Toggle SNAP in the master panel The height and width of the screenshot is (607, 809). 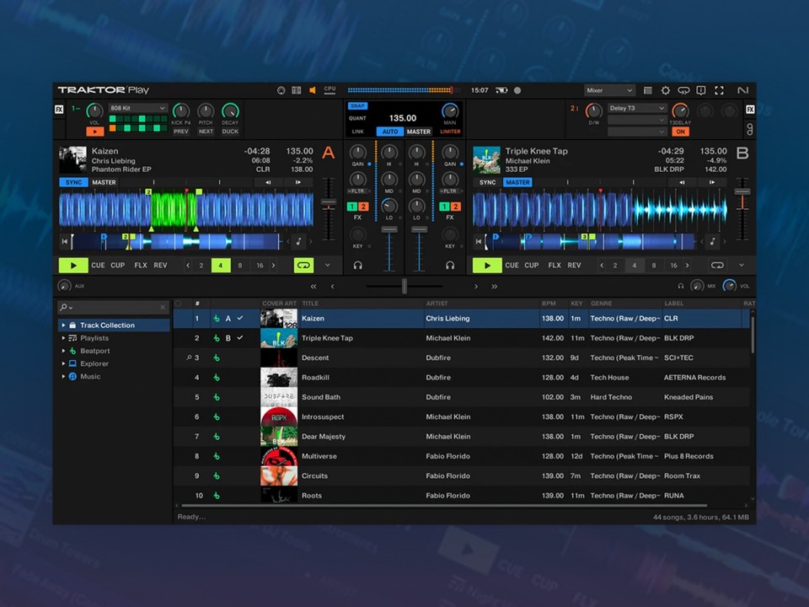click(357, 106)
